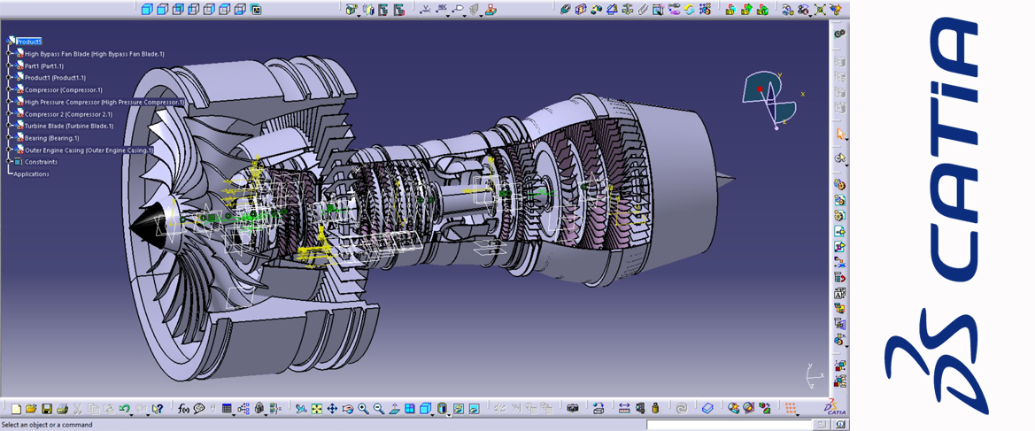The width and height of the screenshot is (1035, 431).
Task: Click the Print icon
Action: tap(62, 409)
